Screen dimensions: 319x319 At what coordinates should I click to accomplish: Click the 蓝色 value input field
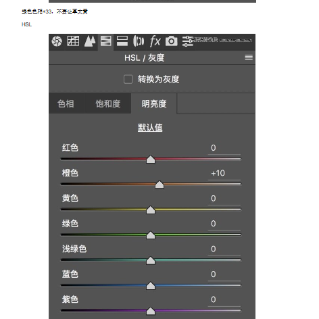click(224, 274)
